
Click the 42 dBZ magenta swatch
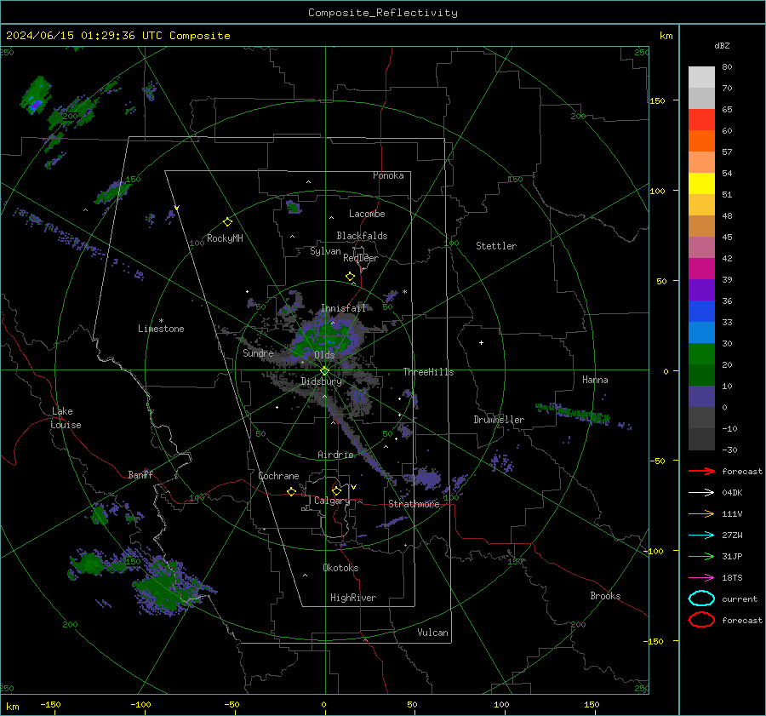point(701,269)
